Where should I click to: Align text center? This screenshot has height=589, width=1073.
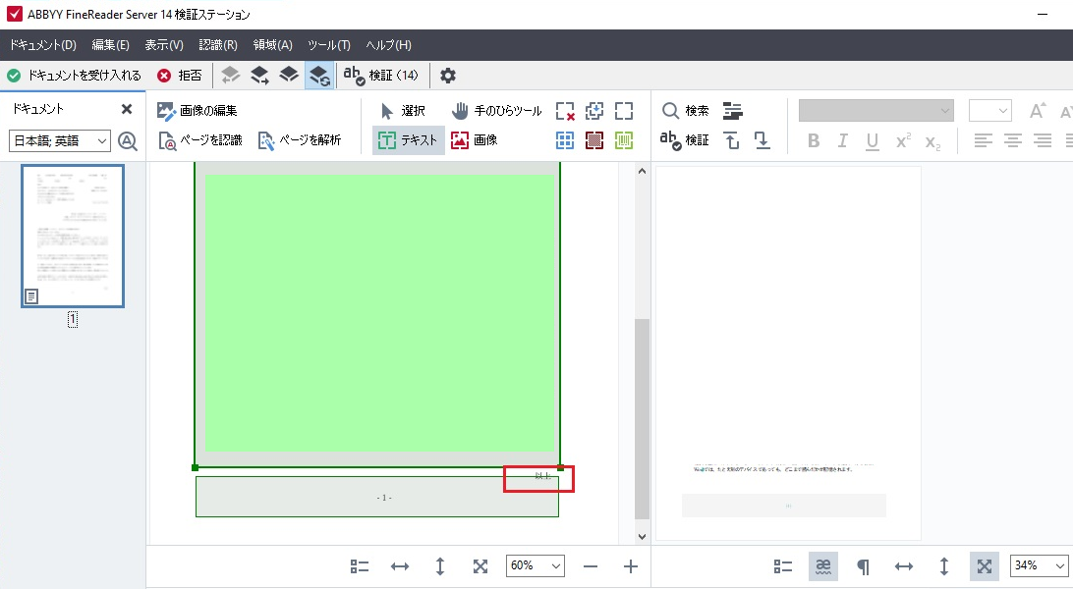click(x=1013, y=140)
